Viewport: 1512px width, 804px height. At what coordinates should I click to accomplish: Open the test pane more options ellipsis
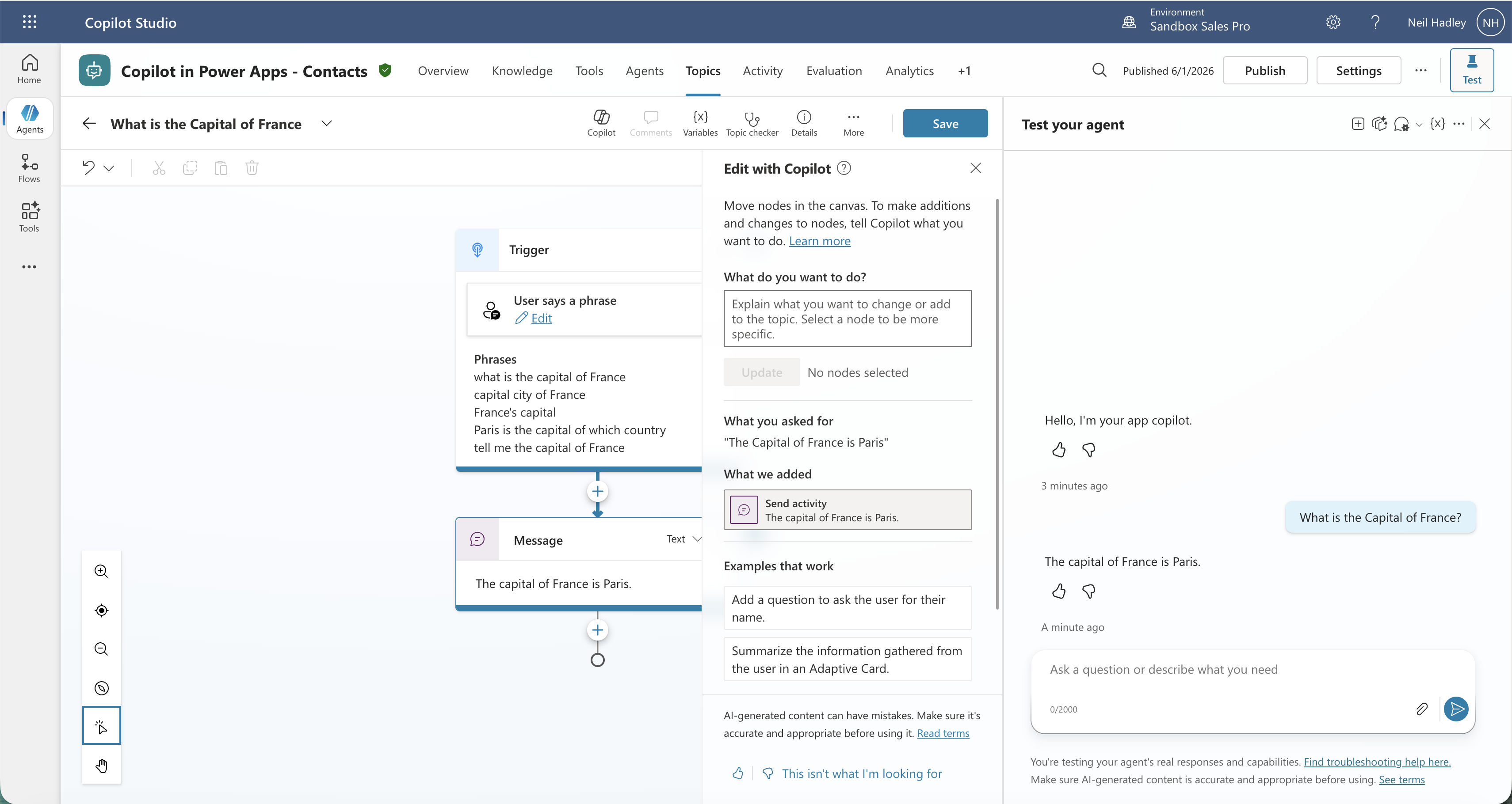[x=1459, y=124]
